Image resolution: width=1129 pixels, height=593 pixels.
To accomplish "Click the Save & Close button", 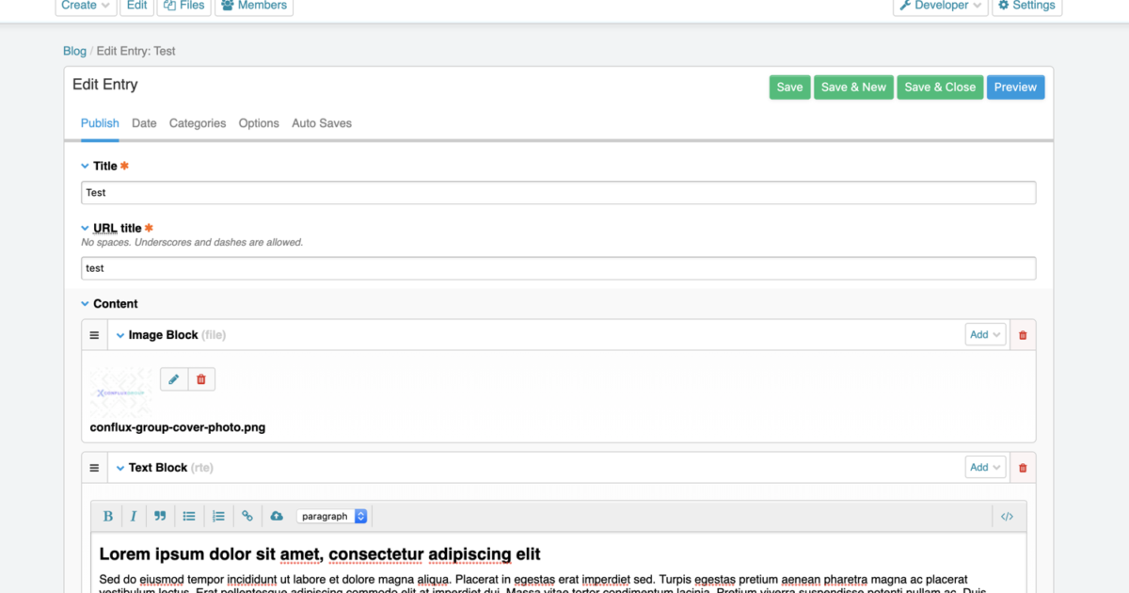I will click(940, 87).
